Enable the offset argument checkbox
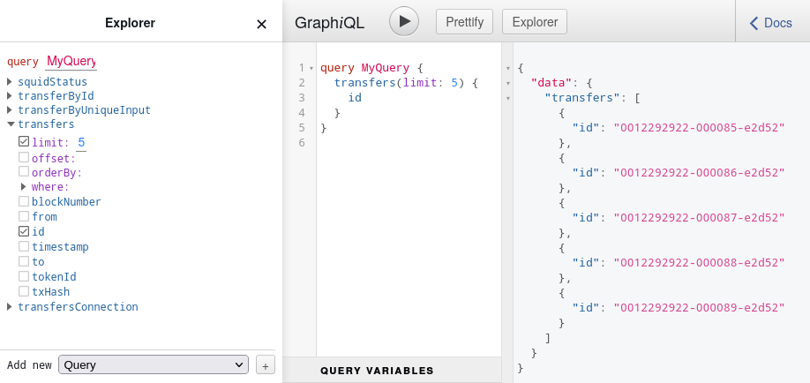This screenshot has width=810, height=383. pos(24,156)
